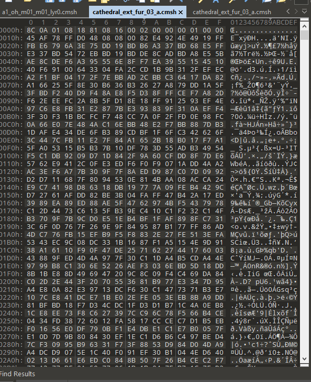Select first byte F5 in row 0100h
311x382 pixels.
pos(31,156)
